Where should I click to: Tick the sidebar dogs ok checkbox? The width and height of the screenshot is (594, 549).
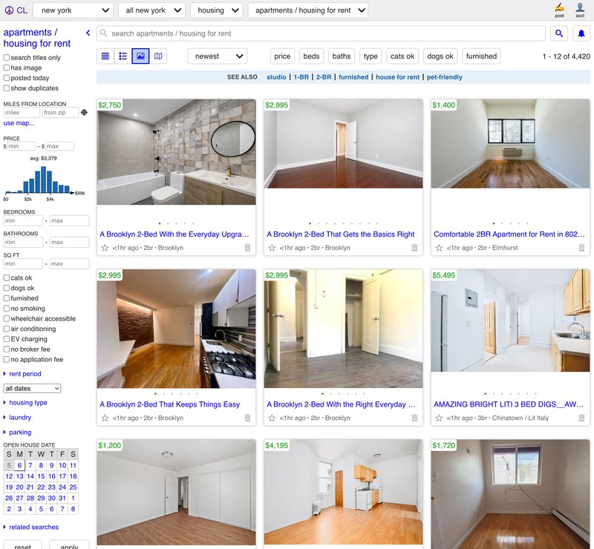coord(7,288)
